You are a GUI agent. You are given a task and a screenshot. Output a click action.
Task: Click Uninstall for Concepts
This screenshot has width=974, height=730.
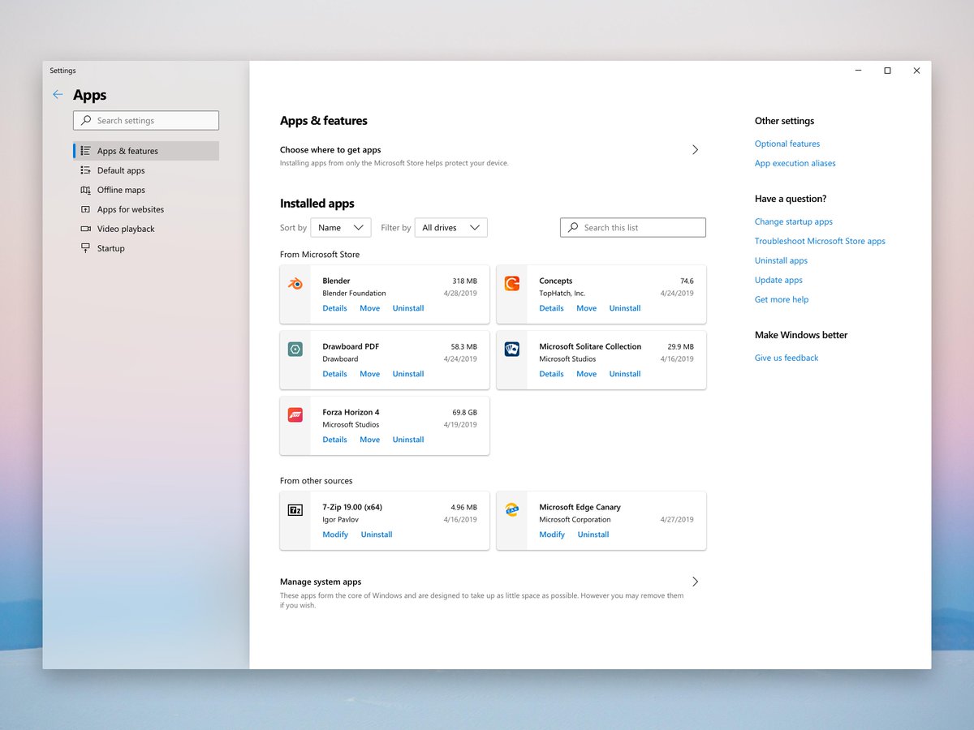coord(625,308)
